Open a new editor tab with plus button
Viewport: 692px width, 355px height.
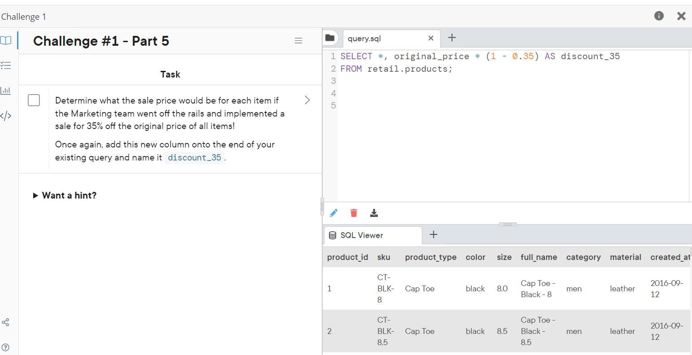pyautogui.click(x=451, y=38)
